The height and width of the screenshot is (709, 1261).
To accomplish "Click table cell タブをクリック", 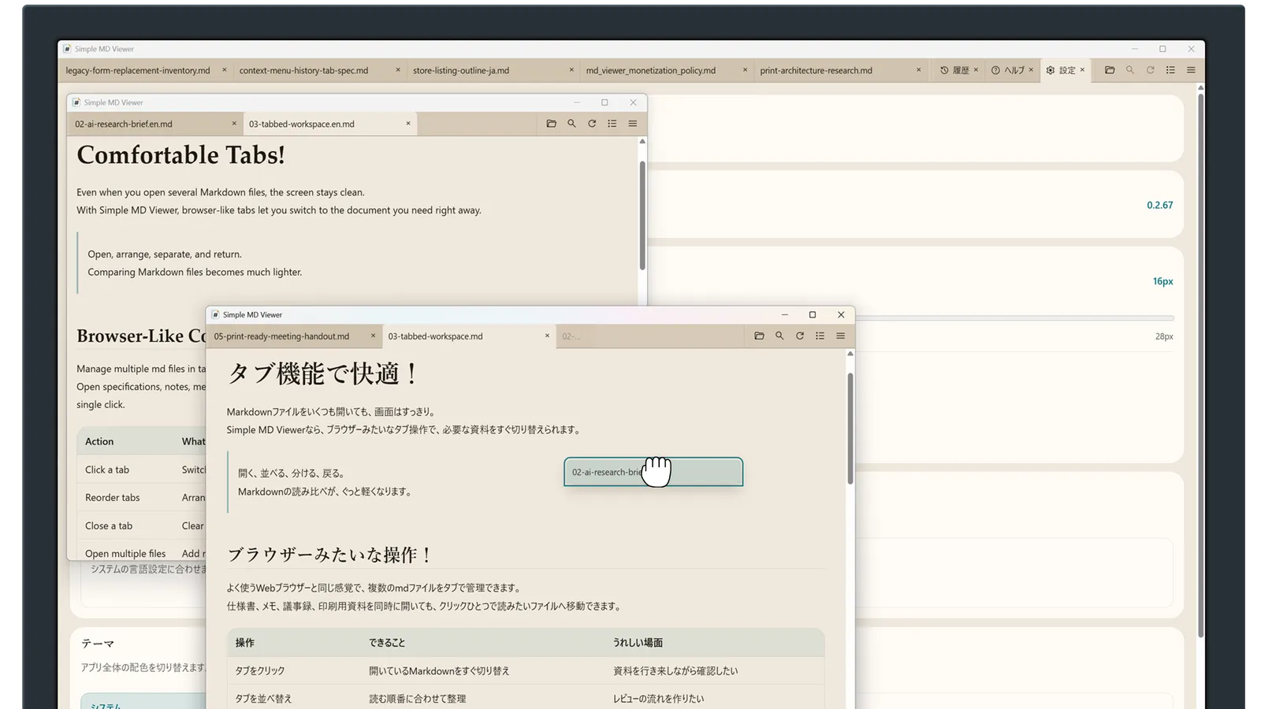I will (259, 671).
